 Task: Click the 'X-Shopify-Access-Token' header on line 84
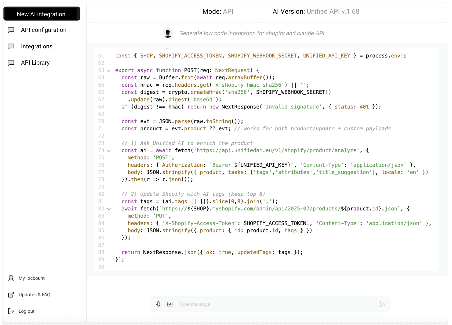(200, 223)
